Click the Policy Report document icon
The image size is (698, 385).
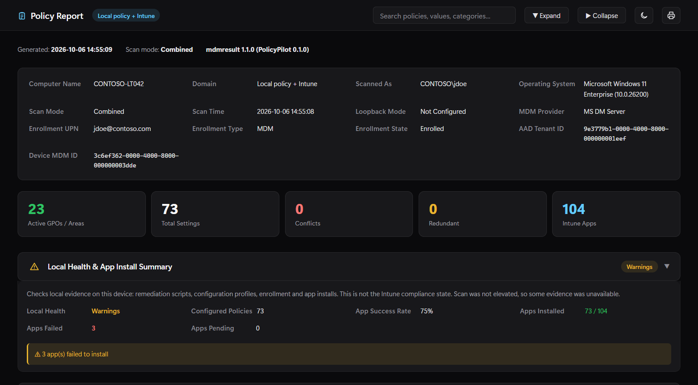(22, 16)
